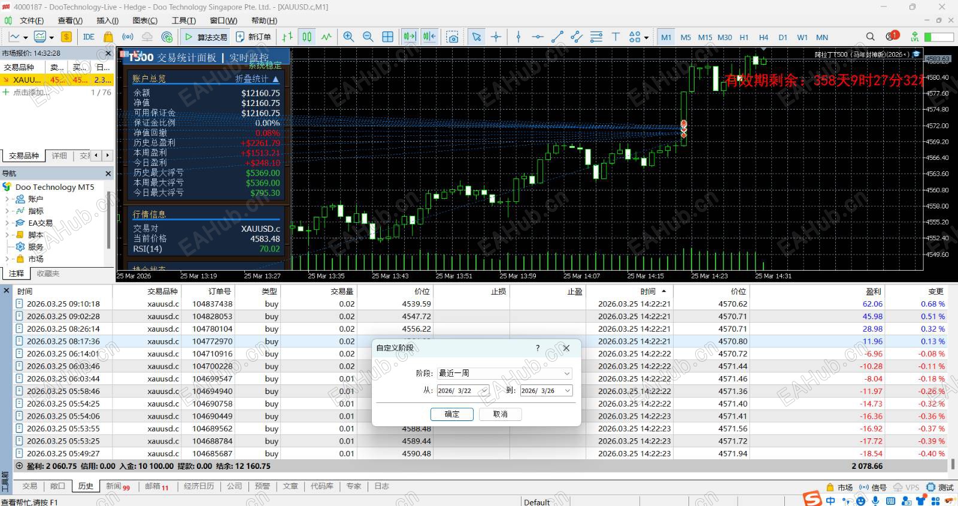Draw a horizontal line on chart

point(538,37)
